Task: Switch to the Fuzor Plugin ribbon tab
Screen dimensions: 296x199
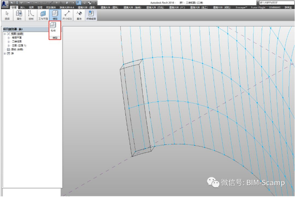Action: pyautogui.click(x=258, y=7)
